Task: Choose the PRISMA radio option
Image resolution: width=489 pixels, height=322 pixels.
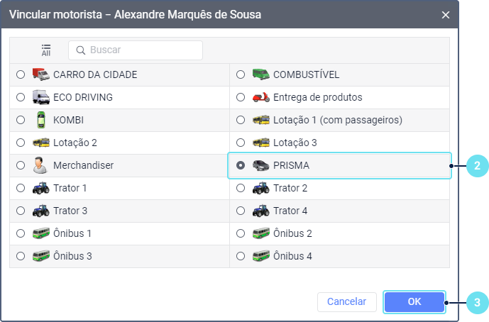Action: (x=241, y=165)
